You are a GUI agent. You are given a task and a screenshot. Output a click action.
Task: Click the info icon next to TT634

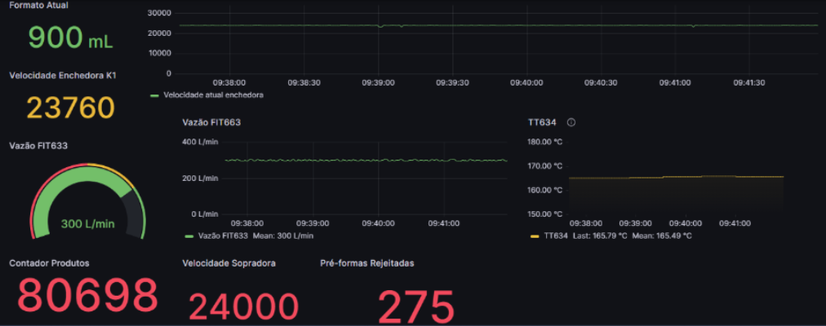(x=571, y=122)
